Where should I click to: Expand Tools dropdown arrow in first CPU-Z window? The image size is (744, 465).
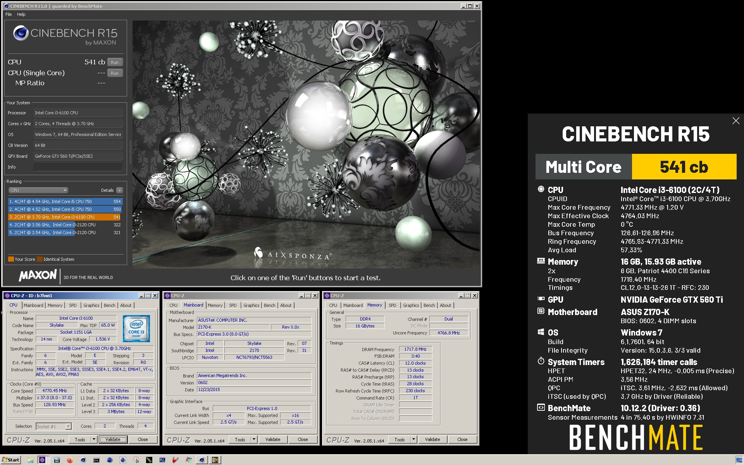[x=94, y=439]
